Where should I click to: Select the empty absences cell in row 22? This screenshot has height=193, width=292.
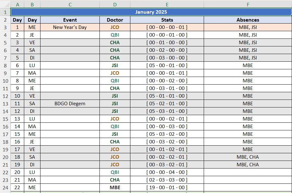(x=248, y=172)
